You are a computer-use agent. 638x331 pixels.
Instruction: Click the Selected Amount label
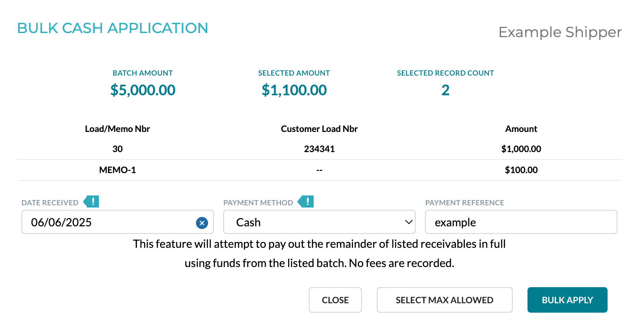coord(294,73)
